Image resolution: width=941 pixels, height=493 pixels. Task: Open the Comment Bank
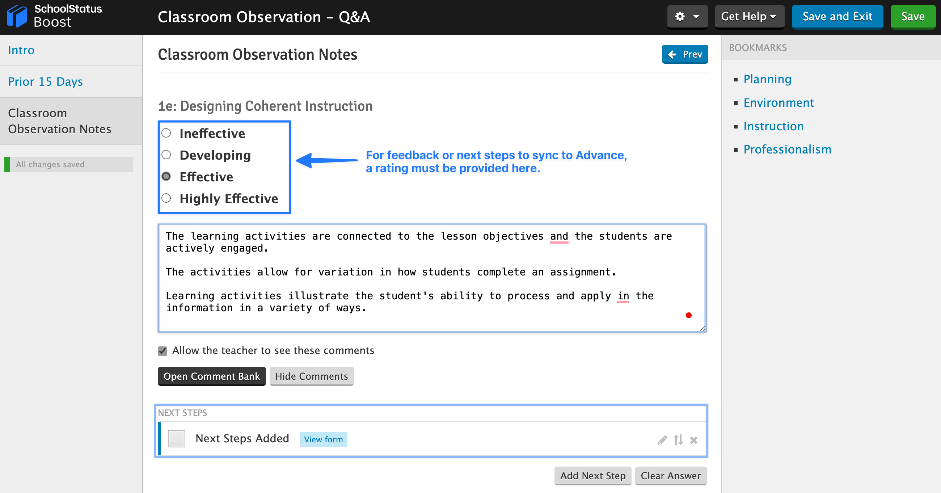click(211, 376)
